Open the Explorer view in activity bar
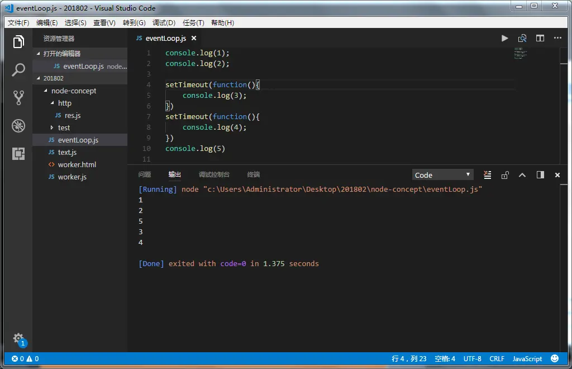 pyautogui.click(x=18, y=42)
